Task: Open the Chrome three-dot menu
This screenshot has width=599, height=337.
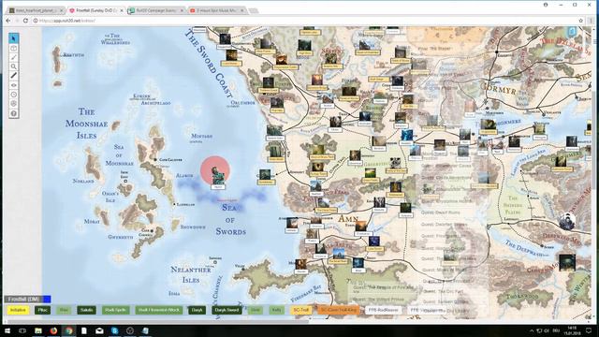Action: [592, 21]
